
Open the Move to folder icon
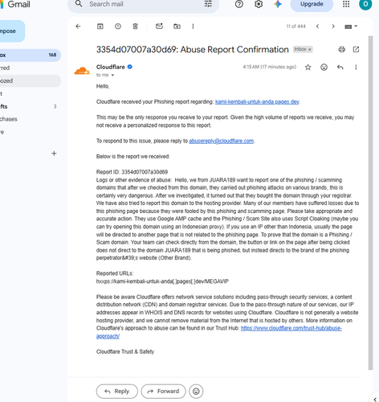pyautogui.click(x=177, y=27)
